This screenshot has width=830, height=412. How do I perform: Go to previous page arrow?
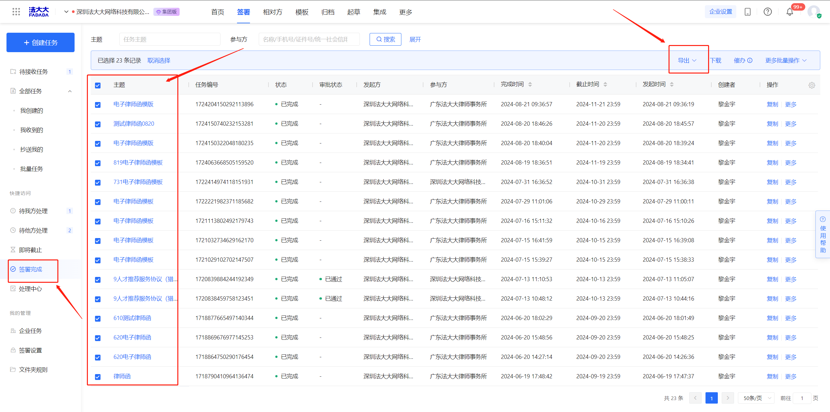point(695,398)
